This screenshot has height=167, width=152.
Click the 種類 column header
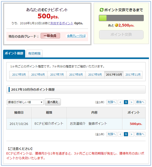[49, 113]
